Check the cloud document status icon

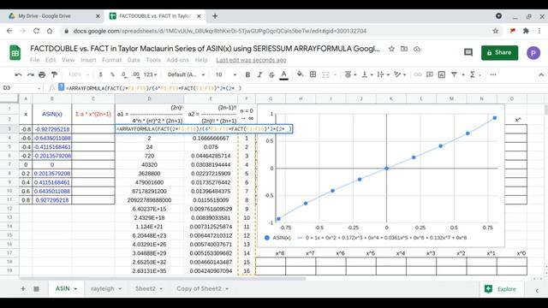pyautogui.click(x=417, y=49)
